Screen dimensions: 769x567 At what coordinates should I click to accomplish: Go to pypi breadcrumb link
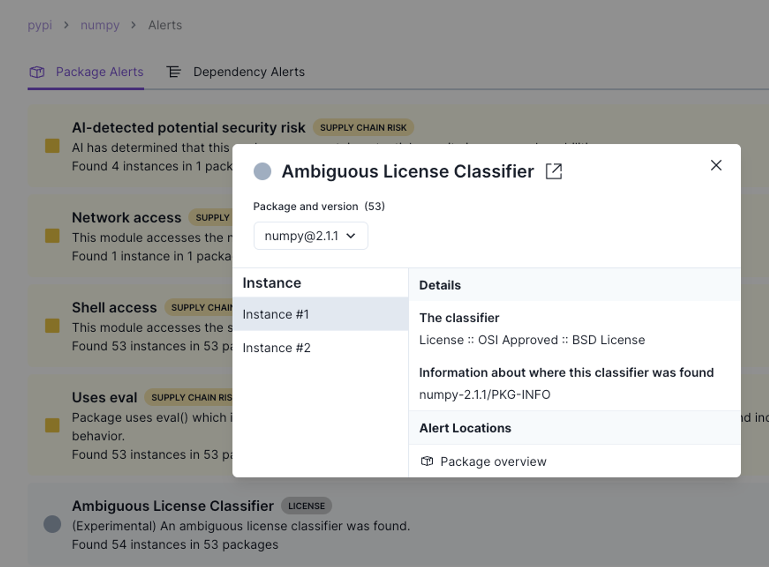point(40,25)
